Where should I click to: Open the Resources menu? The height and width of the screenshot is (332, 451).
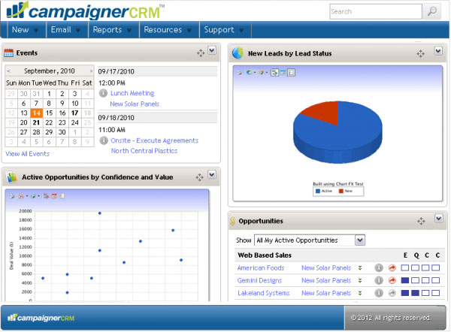coord(168,29)
